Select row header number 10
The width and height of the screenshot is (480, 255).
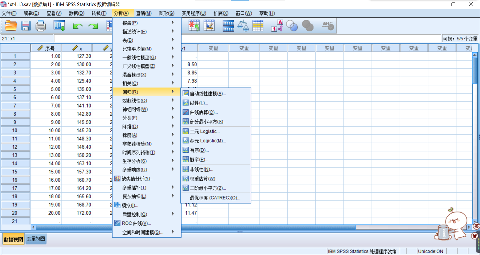coord(15,130)
